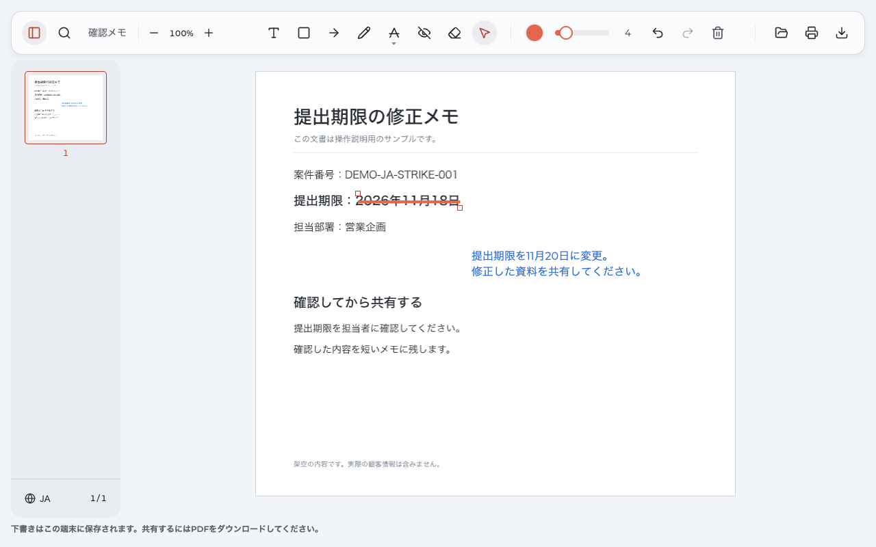Select the Strikethrough text tool
Viewport: 876px width, 547px height.
[394, 32]
